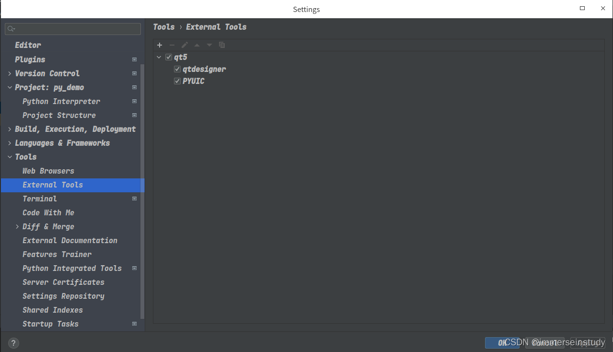Uncheck the PYUIC tool checkbox
This screenshot has height=352, width=613.
coord(177,81)
